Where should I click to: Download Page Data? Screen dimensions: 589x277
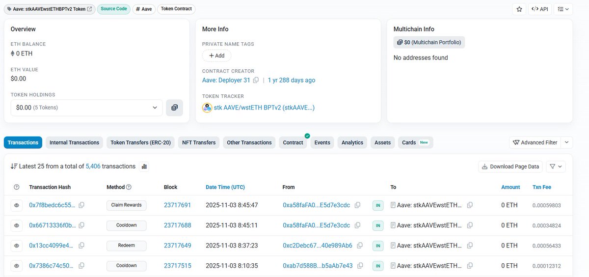click(511, 166)
